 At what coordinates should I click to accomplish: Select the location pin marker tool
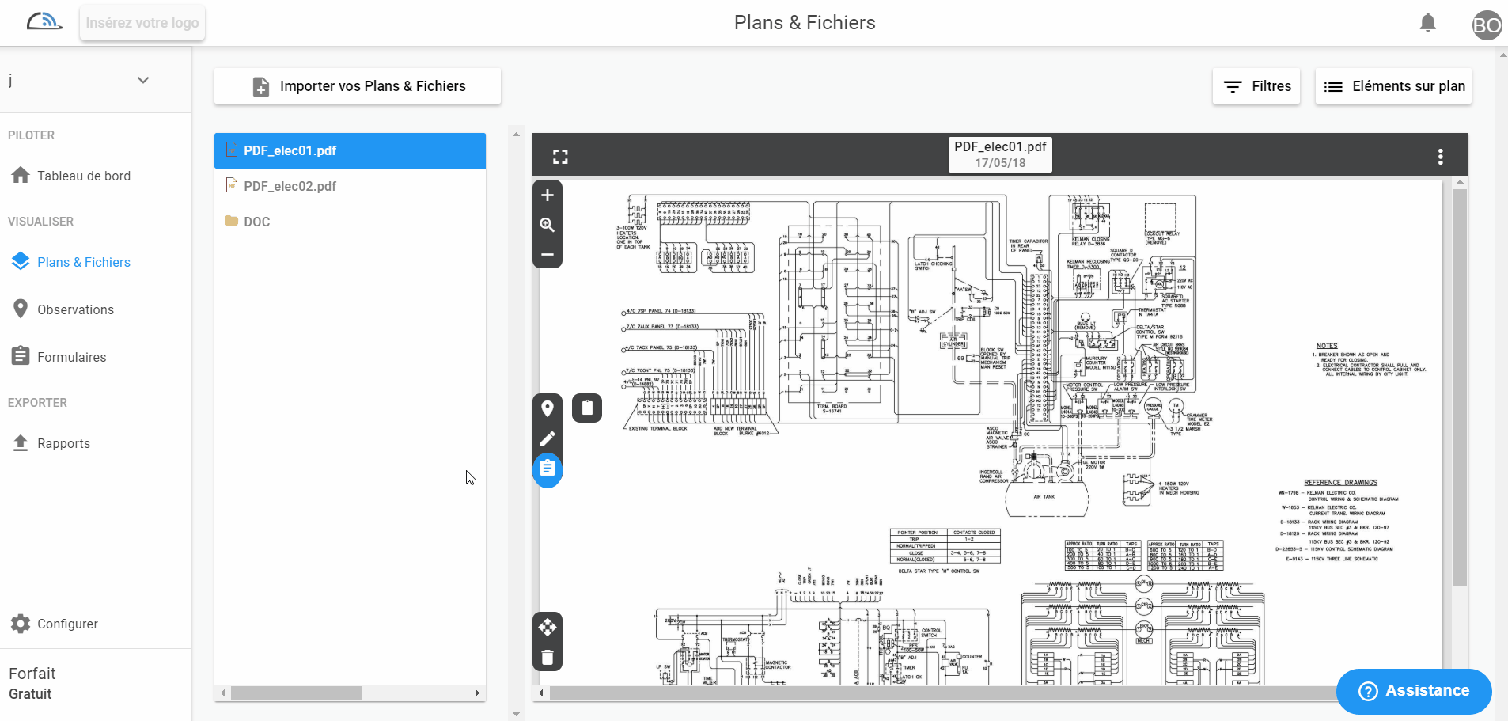coord(547,408)
